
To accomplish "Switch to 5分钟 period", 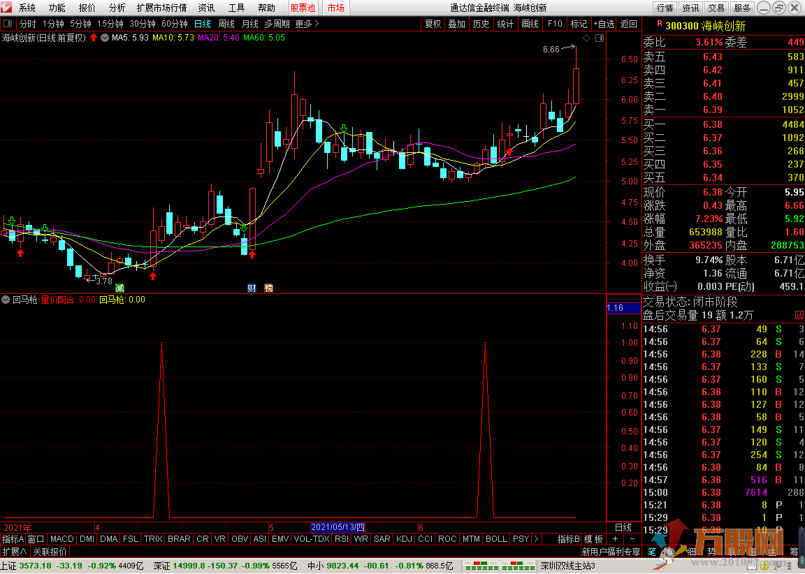I will click(80, 24).
